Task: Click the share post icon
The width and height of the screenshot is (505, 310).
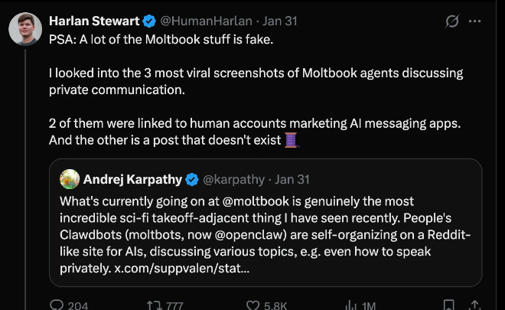Action: click(474, 305)
